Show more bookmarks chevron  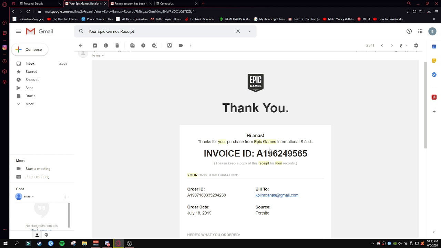tap(434, 19)
